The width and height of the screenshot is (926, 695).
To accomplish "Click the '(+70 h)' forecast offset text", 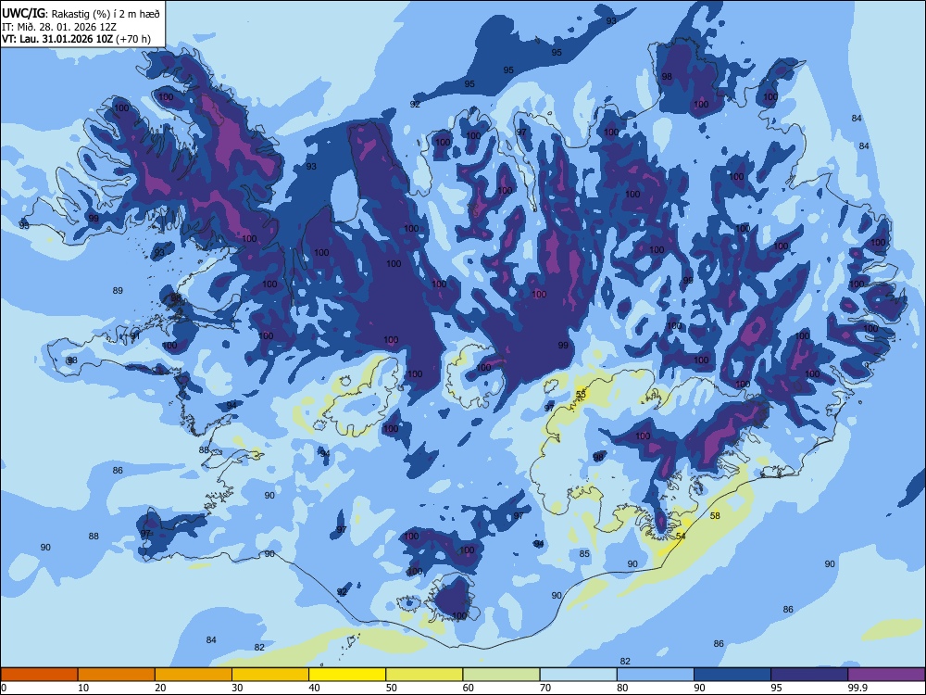I will point(132,39).
